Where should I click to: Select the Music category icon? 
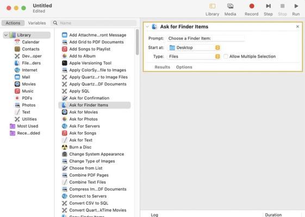17,91
